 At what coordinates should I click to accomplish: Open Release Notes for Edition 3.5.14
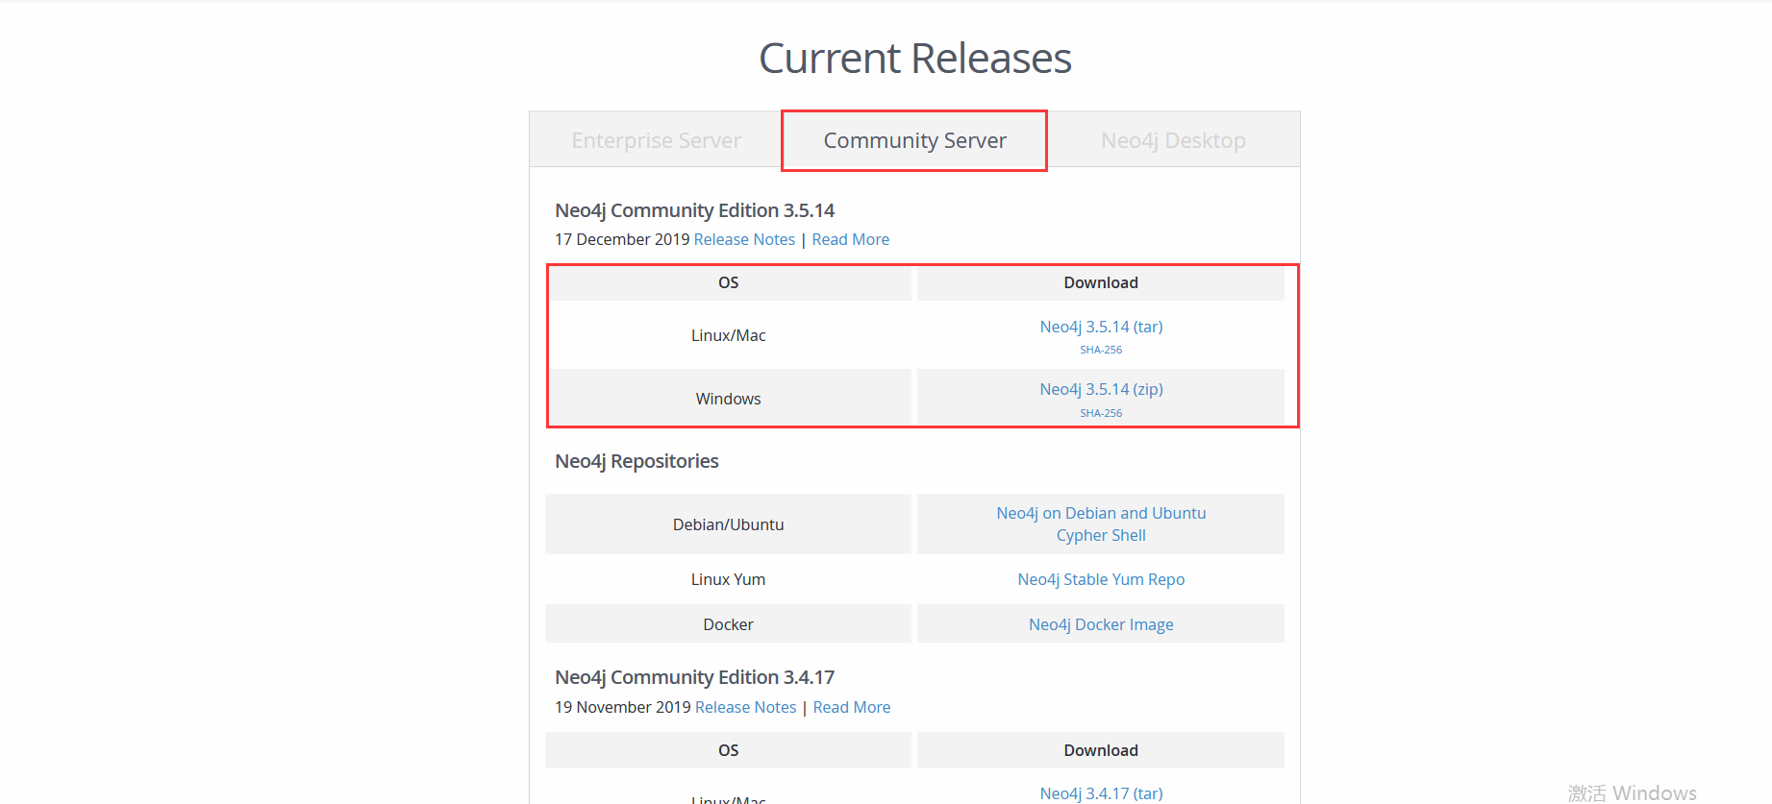point(744,239)
